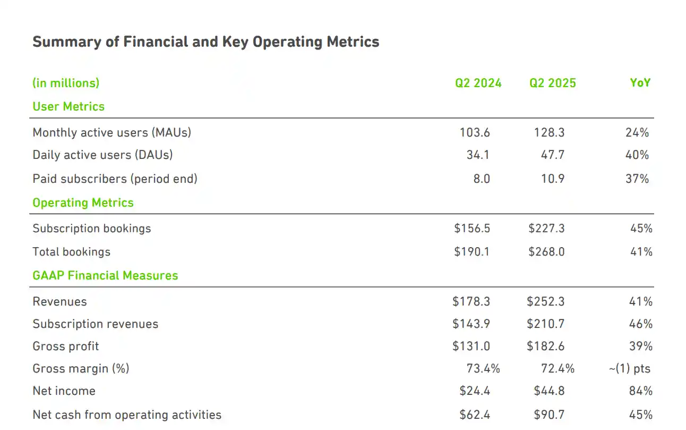Click the Gross profit row label

[66, 347]
